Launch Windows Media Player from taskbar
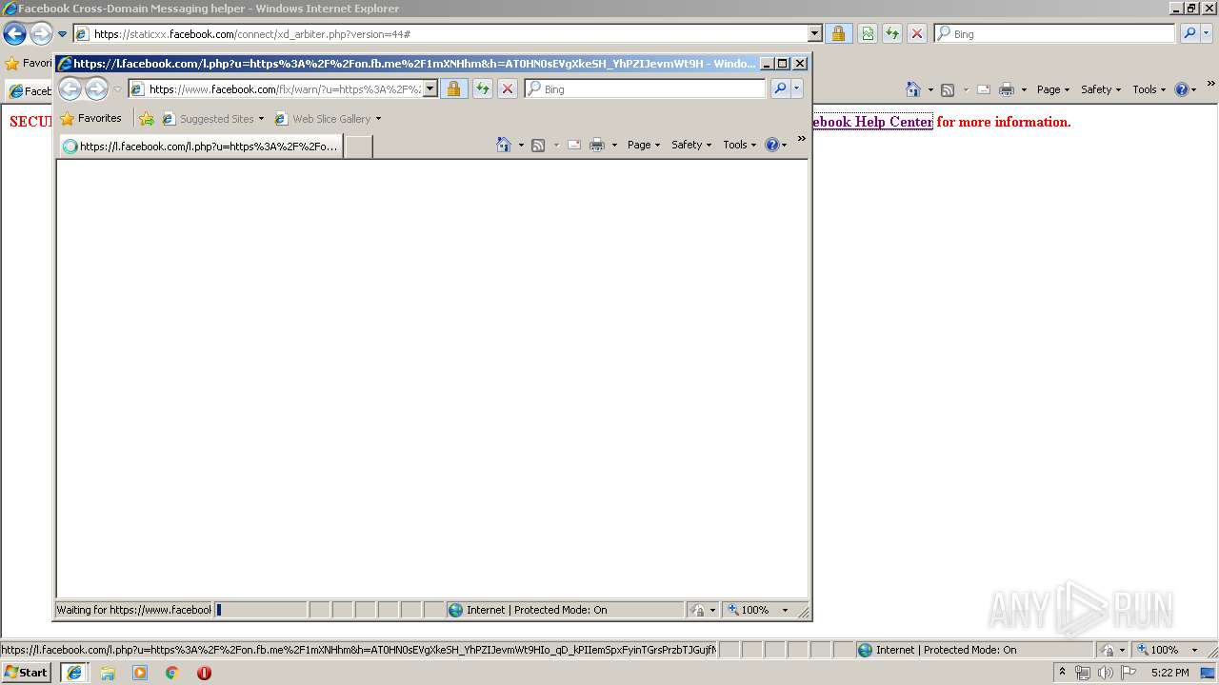Image resolution: width=1219 pixels, height=685 pixels. 140,673
